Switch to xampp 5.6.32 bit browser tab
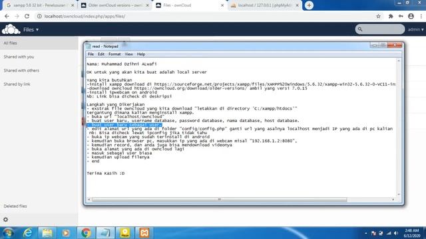 pos(40,5)
